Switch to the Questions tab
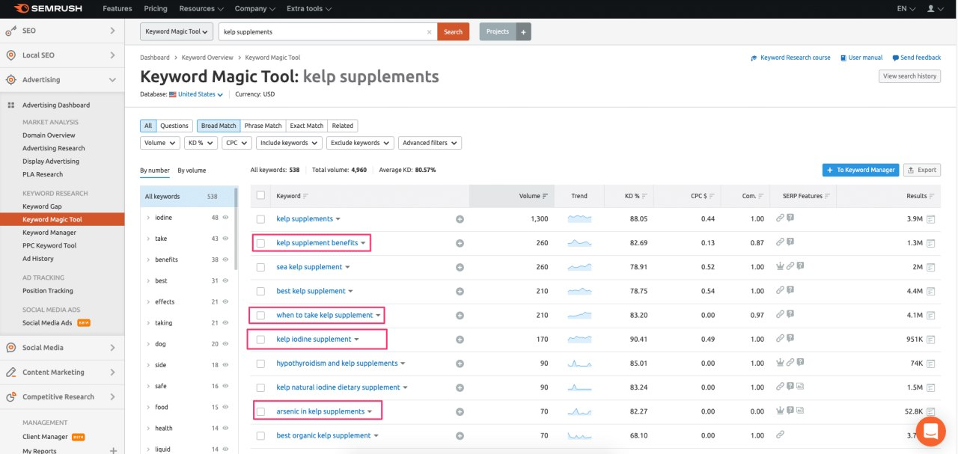 pyautogui.click(x=174, y=125)
